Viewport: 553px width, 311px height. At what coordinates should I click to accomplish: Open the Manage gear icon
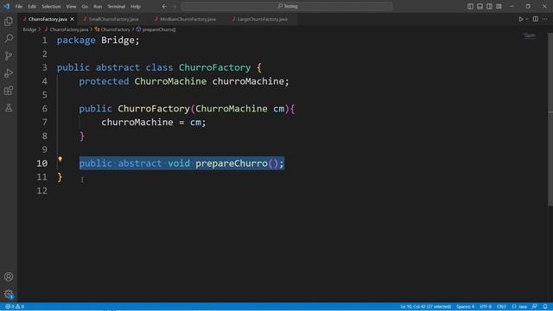click(9, 294)
